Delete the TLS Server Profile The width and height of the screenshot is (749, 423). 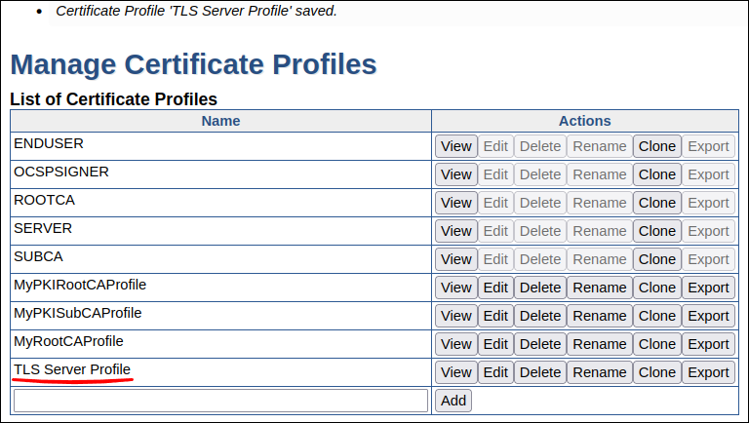[539, 372]
